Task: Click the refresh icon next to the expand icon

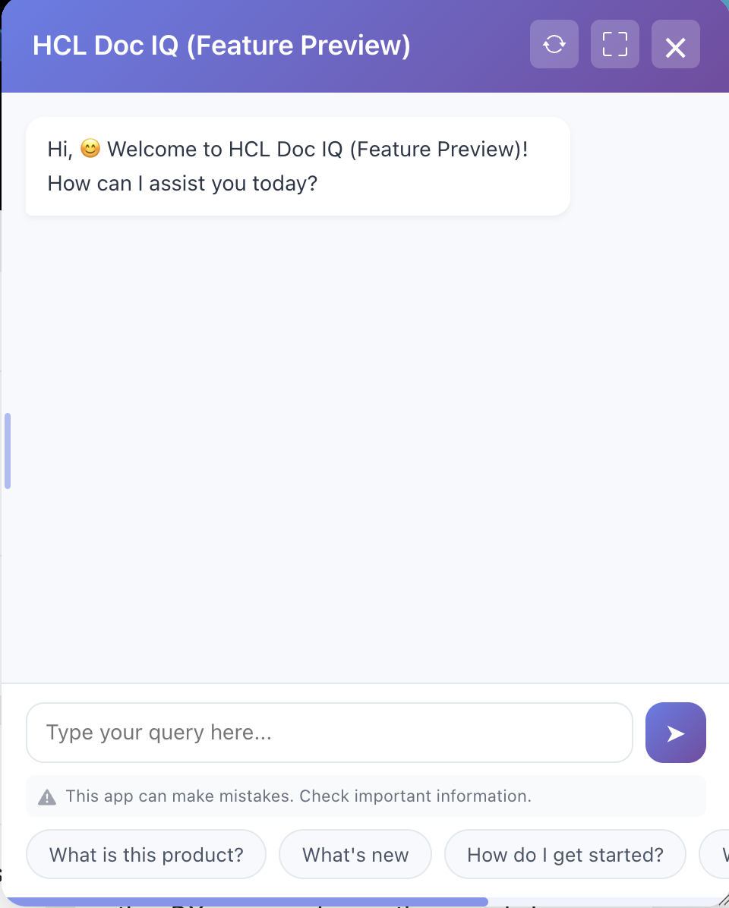Action: point(554,44)
